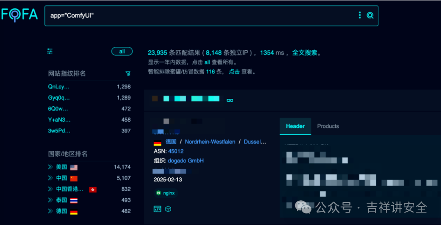Open the source code icon under result
The height and width of the screenshot is (225, 441).
[157, 209]
